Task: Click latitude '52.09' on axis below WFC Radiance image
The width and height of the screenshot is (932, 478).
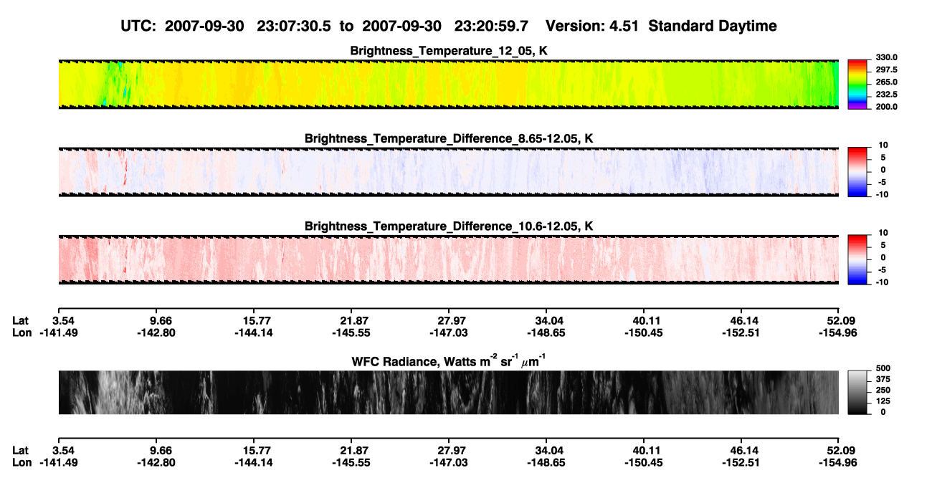Action: click(837, 450)
